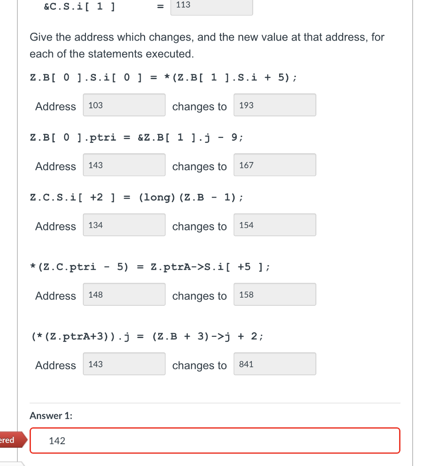445x466 pixels.
Task: Click the top value field containing 113
Action: coord(211,6)
